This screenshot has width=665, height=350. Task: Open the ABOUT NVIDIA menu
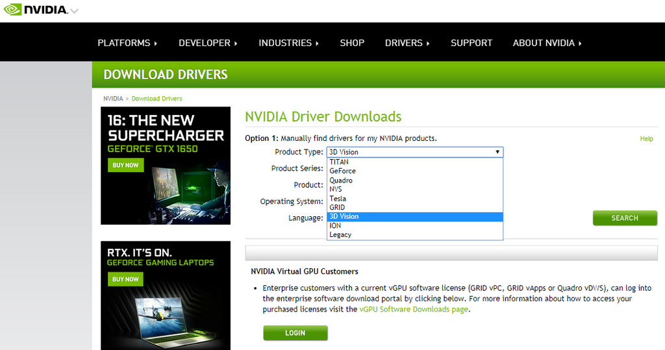coord(547,43)
